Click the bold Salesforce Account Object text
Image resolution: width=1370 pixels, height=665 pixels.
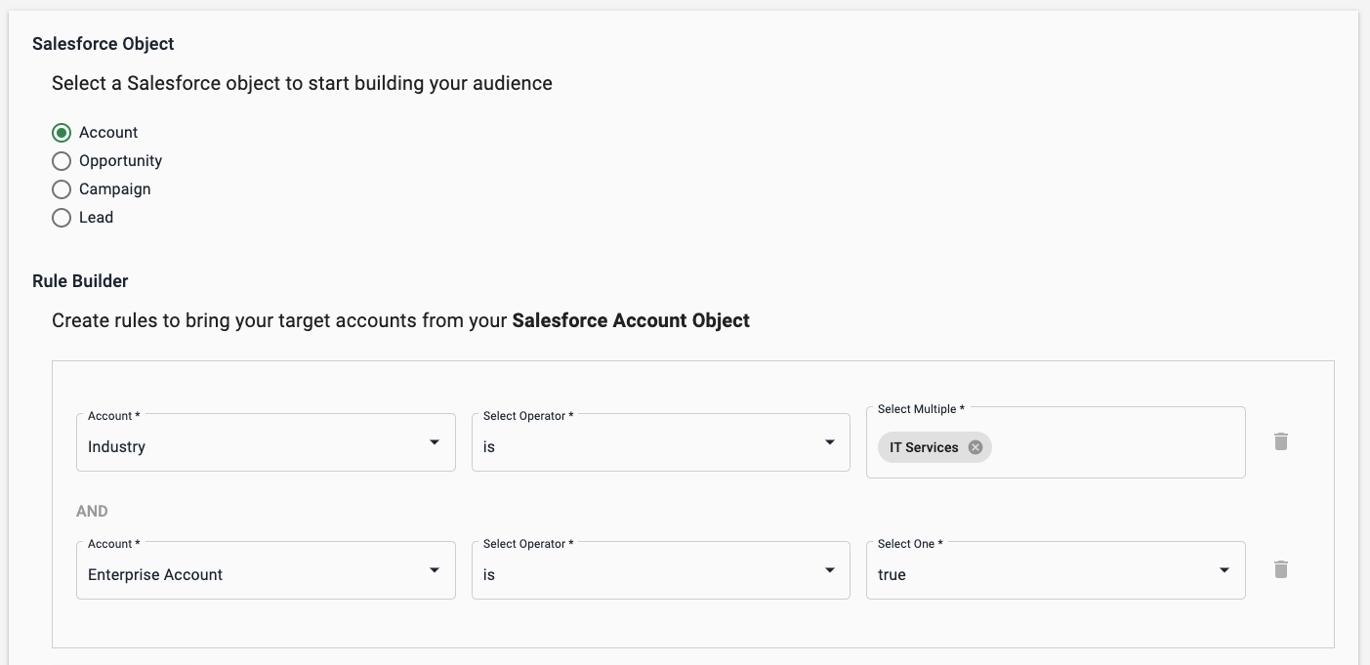[x=631, y=320]
